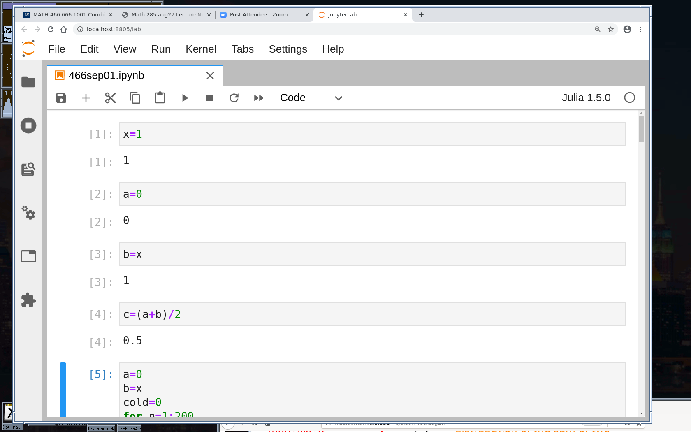The image size is (691, 432).
Task: Open the cell type Code dropdown
Action: point(311,98)
